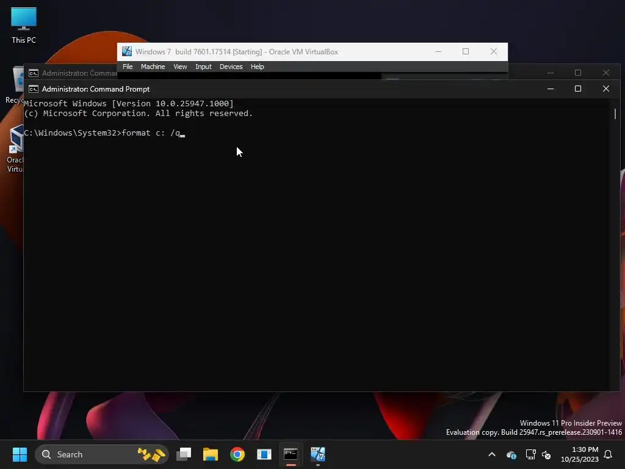The height and width of the screenshot is (469, 625).
Task: Click the background Command Prompt title icon
Action: 34,73
